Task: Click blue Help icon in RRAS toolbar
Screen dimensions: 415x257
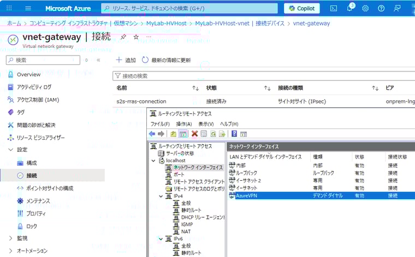Action: pos(234,134)
